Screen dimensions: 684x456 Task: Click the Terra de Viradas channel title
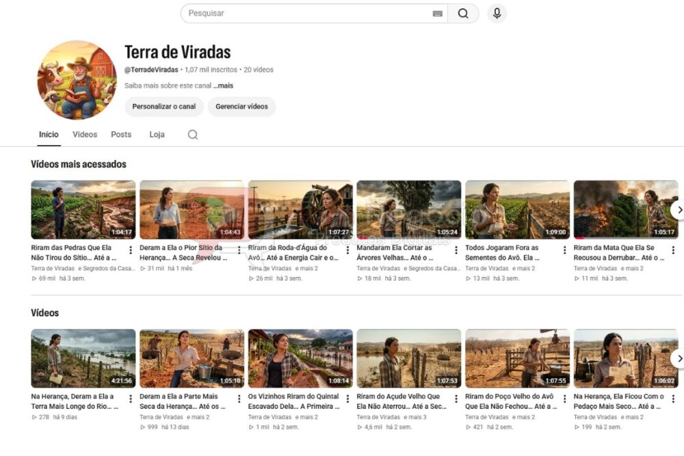[x=178, y=52]
